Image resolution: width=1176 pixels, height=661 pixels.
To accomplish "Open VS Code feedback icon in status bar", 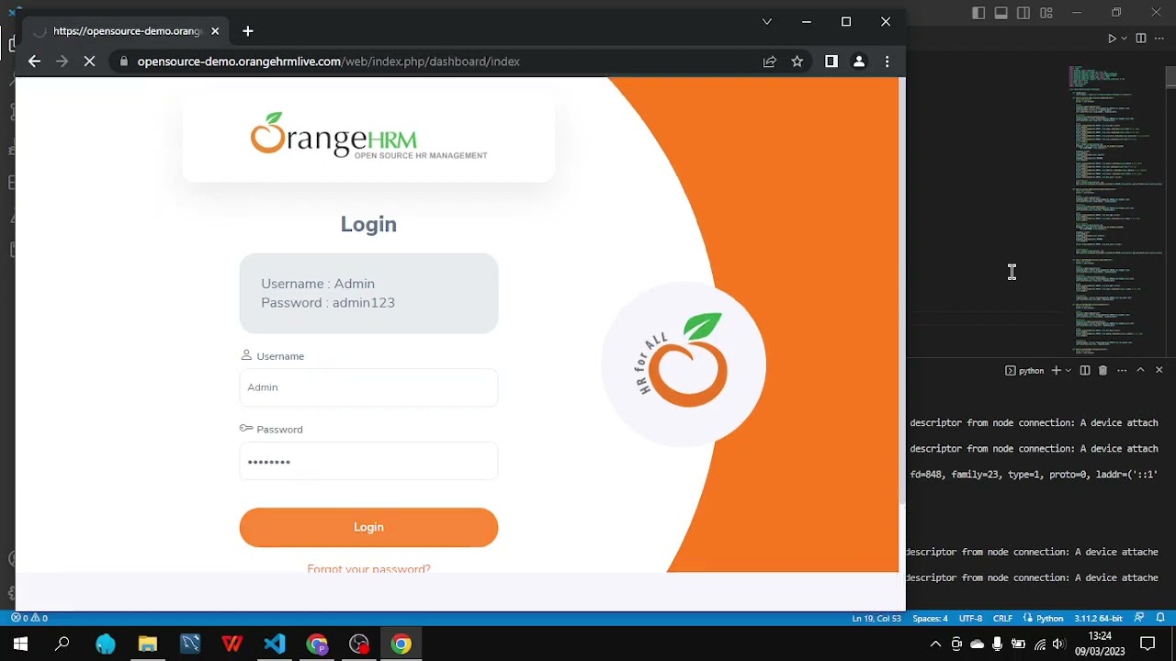I will 1139,618.
